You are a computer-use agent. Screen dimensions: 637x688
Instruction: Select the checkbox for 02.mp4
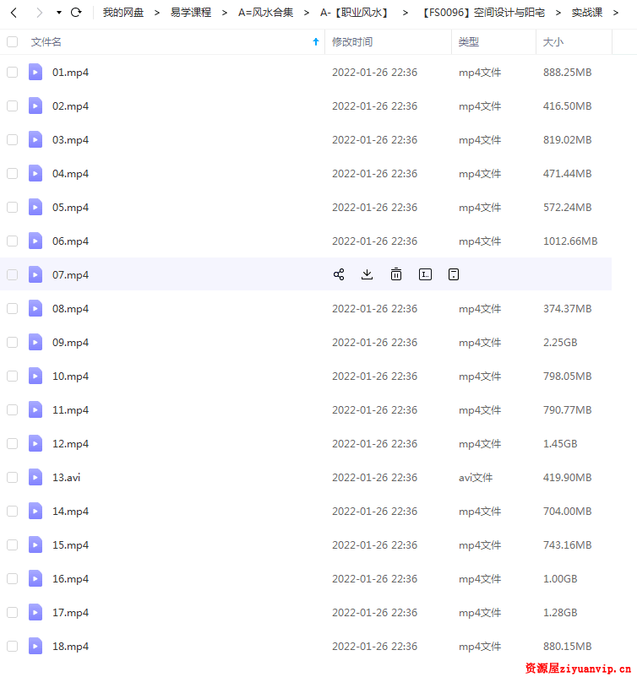point(13,106)
